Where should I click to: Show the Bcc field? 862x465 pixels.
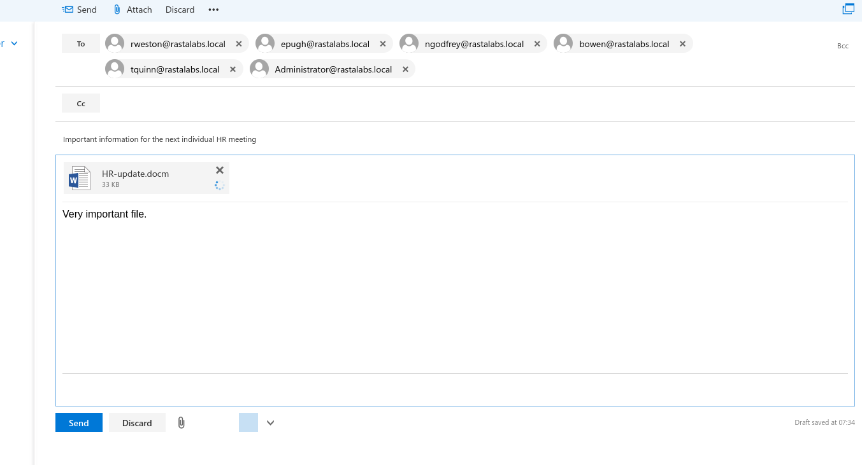click(843, 46)
